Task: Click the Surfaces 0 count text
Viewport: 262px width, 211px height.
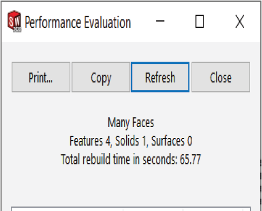Action: tap(172, 141)
